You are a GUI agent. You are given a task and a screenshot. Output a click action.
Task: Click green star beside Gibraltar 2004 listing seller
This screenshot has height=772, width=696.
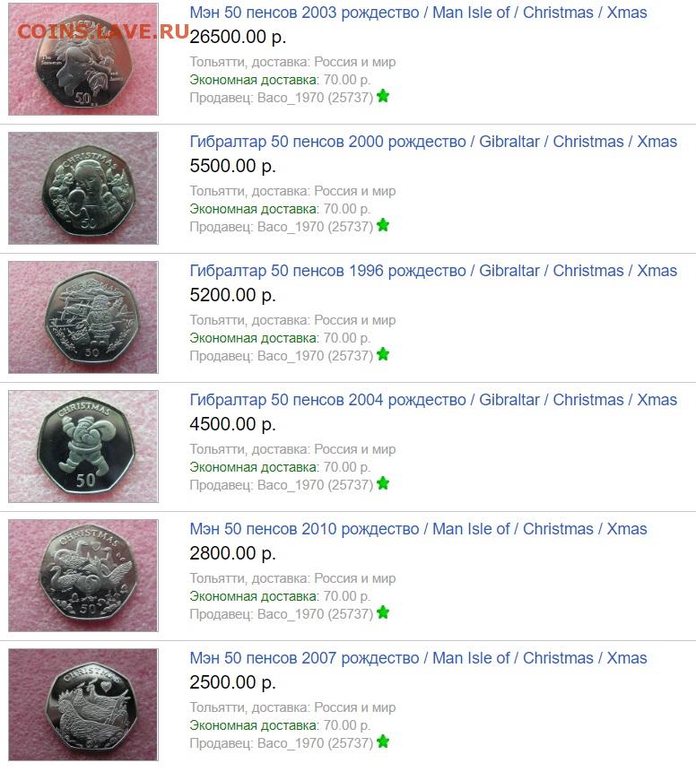(x=383, y=483)
